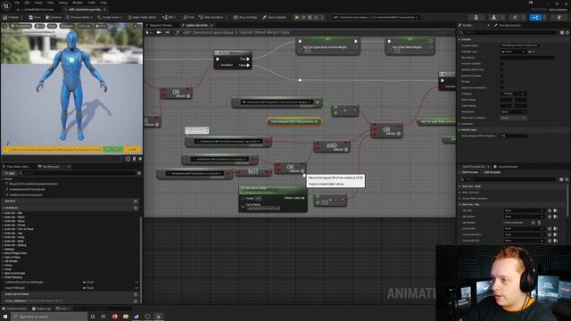Toggle Hide Unrelated nodes
Image resolution: width=571 pixels, height=321 pixels.
coord(211,17)
